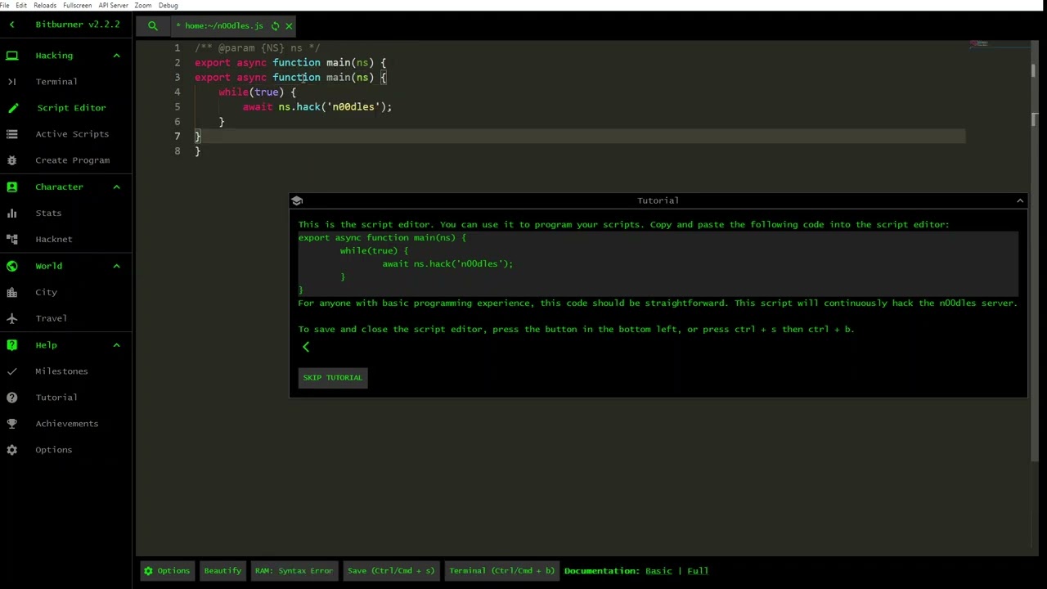Click the tutorial previous step arrow
Screen dimensions: 1047x589
306,347
